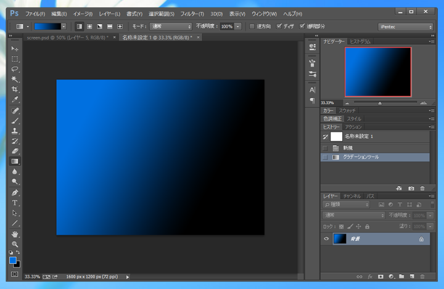Choose radial gradient style

pyautogui.click(x=89, y=26)
